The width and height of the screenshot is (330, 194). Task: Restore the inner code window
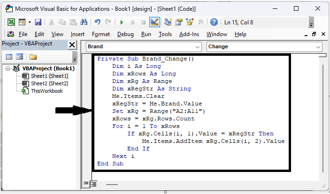(x=314, y=34)
